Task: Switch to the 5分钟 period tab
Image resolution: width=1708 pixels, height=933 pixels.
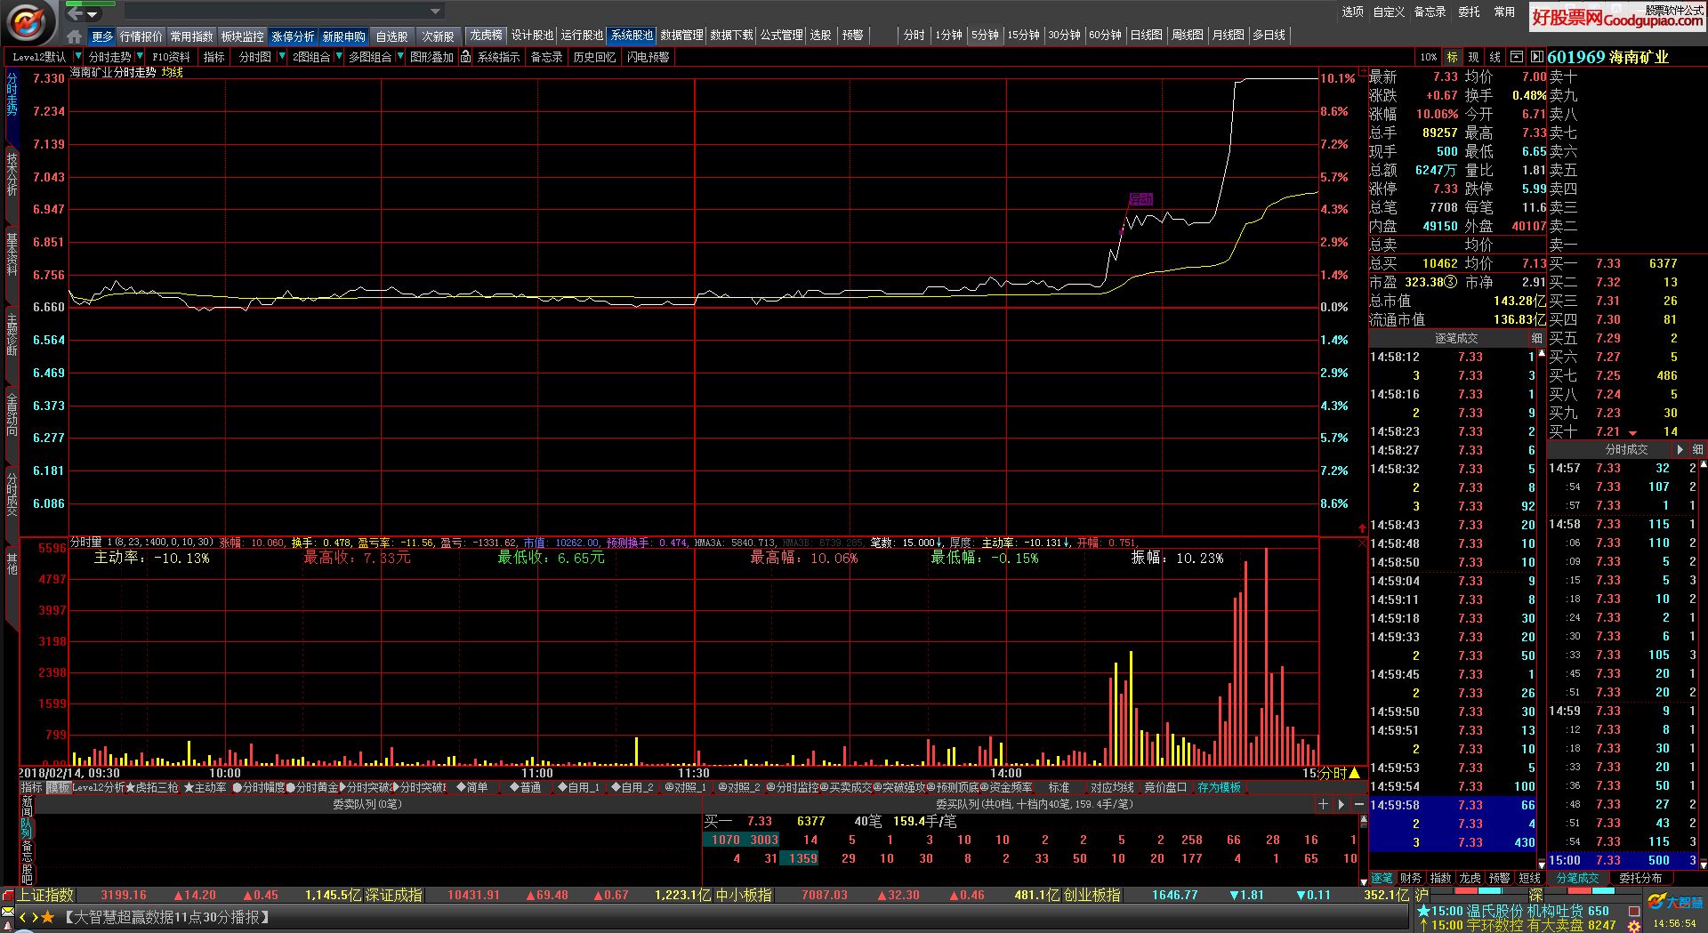Action: pyautogui.click(x=985, y=36)
